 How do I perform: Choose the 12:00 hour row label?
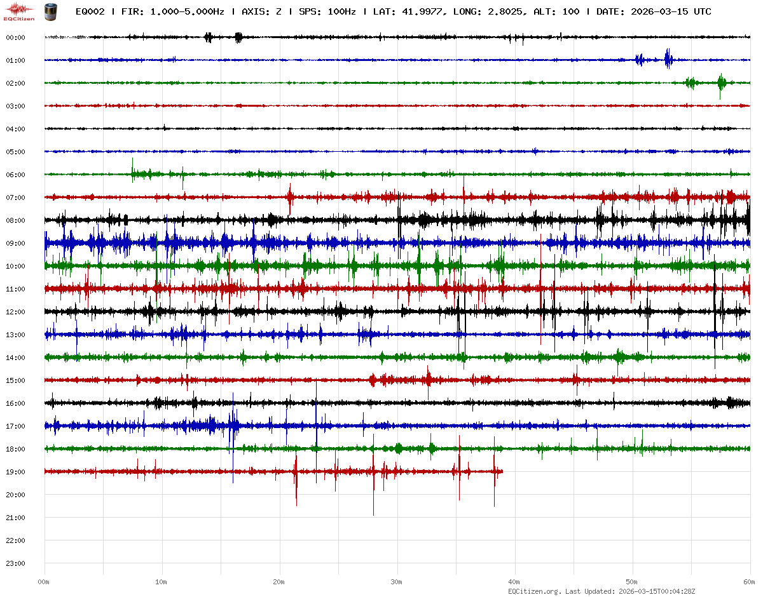pos(15,312)
